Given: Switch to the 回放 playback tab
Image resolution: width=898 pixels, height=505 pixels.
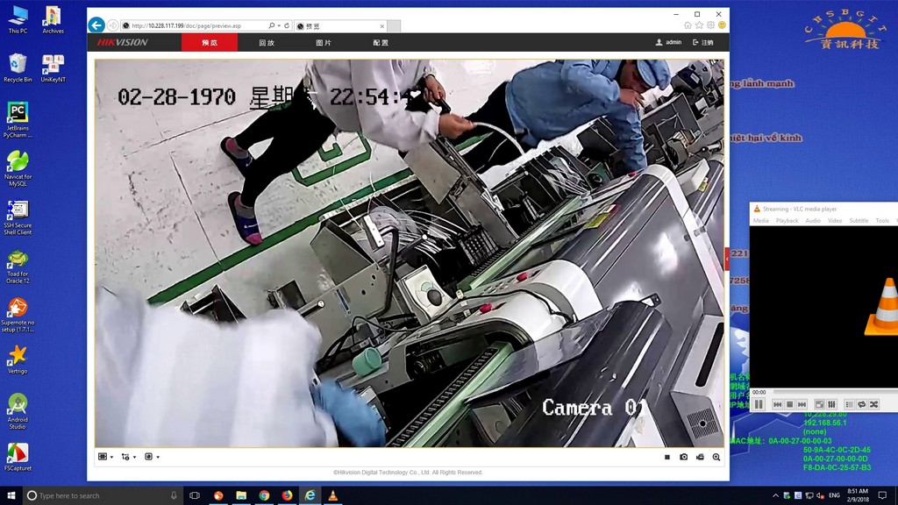Looking at the screenshot, I should [267, 42].
